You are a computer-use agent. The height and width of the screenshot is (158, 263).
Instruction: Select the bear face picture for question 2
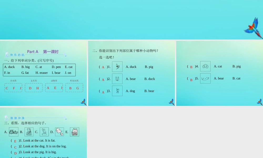click(x=117, y=79)
